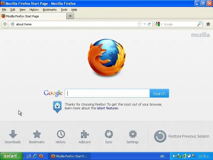This screenshot has width=213, height=160.
Task: Click the AR language indicator
Action: (162, 156)
